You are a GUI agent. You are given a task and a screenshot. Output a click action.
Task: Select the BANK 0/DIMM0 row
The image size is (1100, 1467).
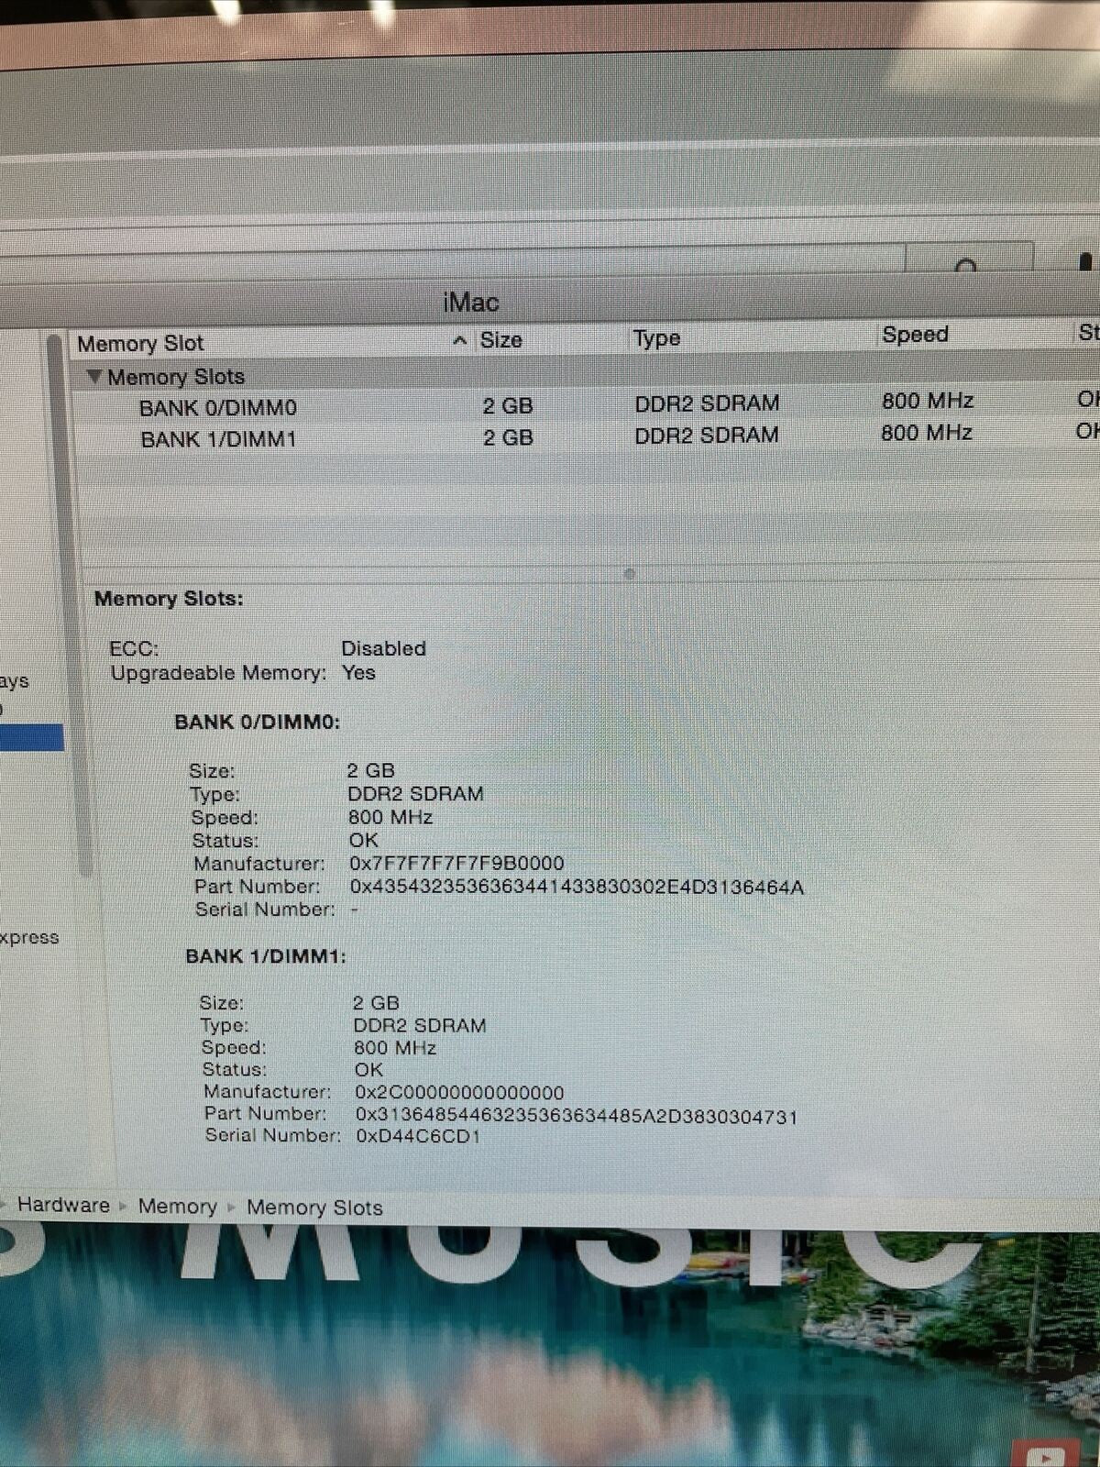tap(587, 404)
